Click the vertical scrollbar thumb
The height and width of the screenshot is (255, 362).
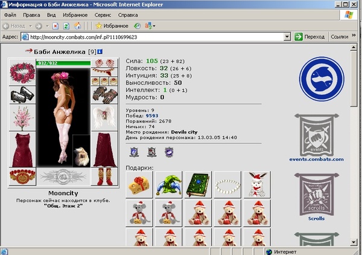[354, 79]
